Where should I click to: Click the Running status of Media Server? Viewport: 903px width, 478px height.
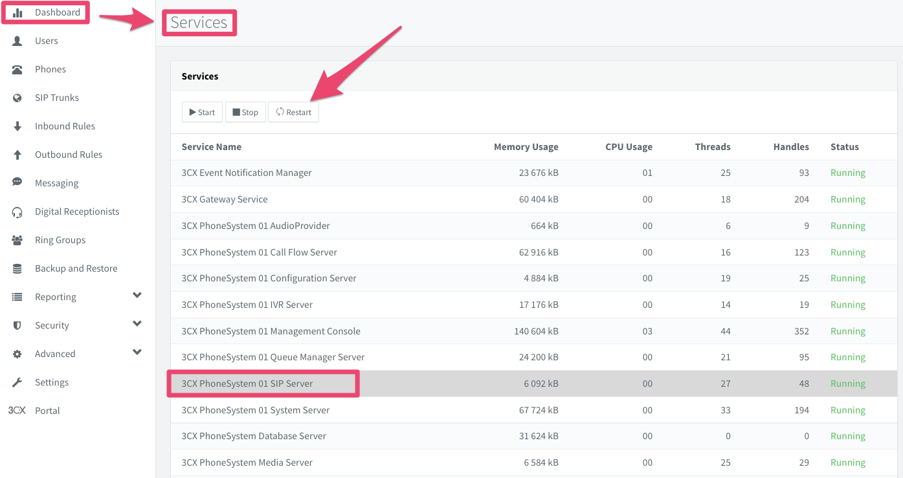848,462
